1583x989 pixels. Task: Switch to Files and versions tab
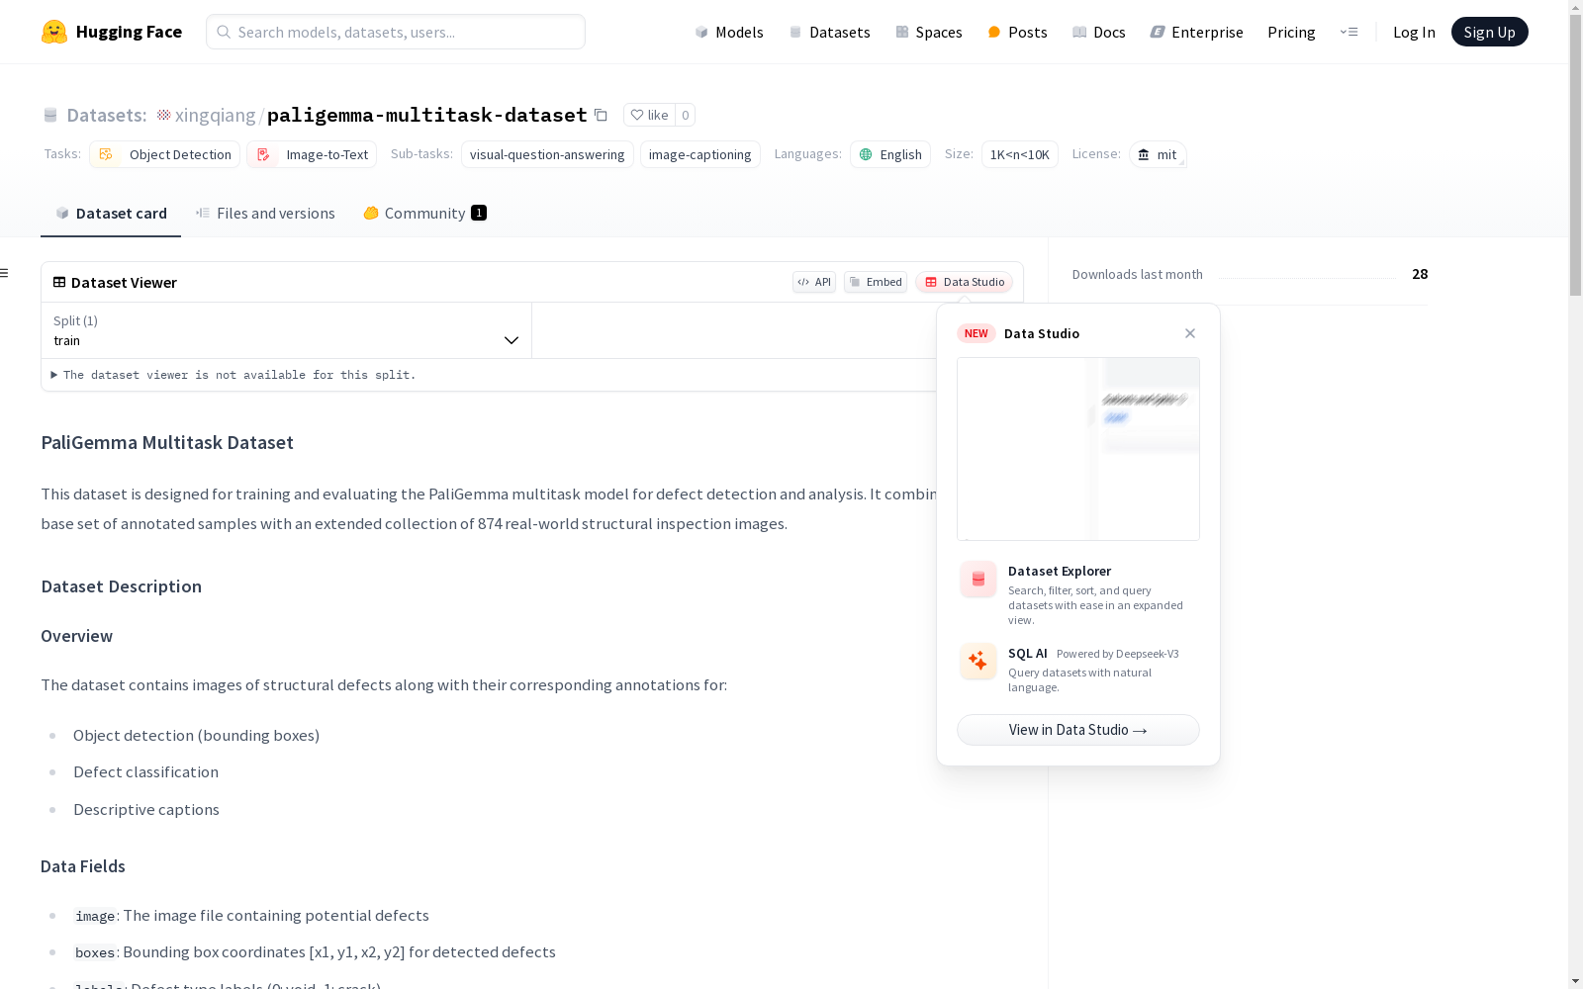click(265, 213)
